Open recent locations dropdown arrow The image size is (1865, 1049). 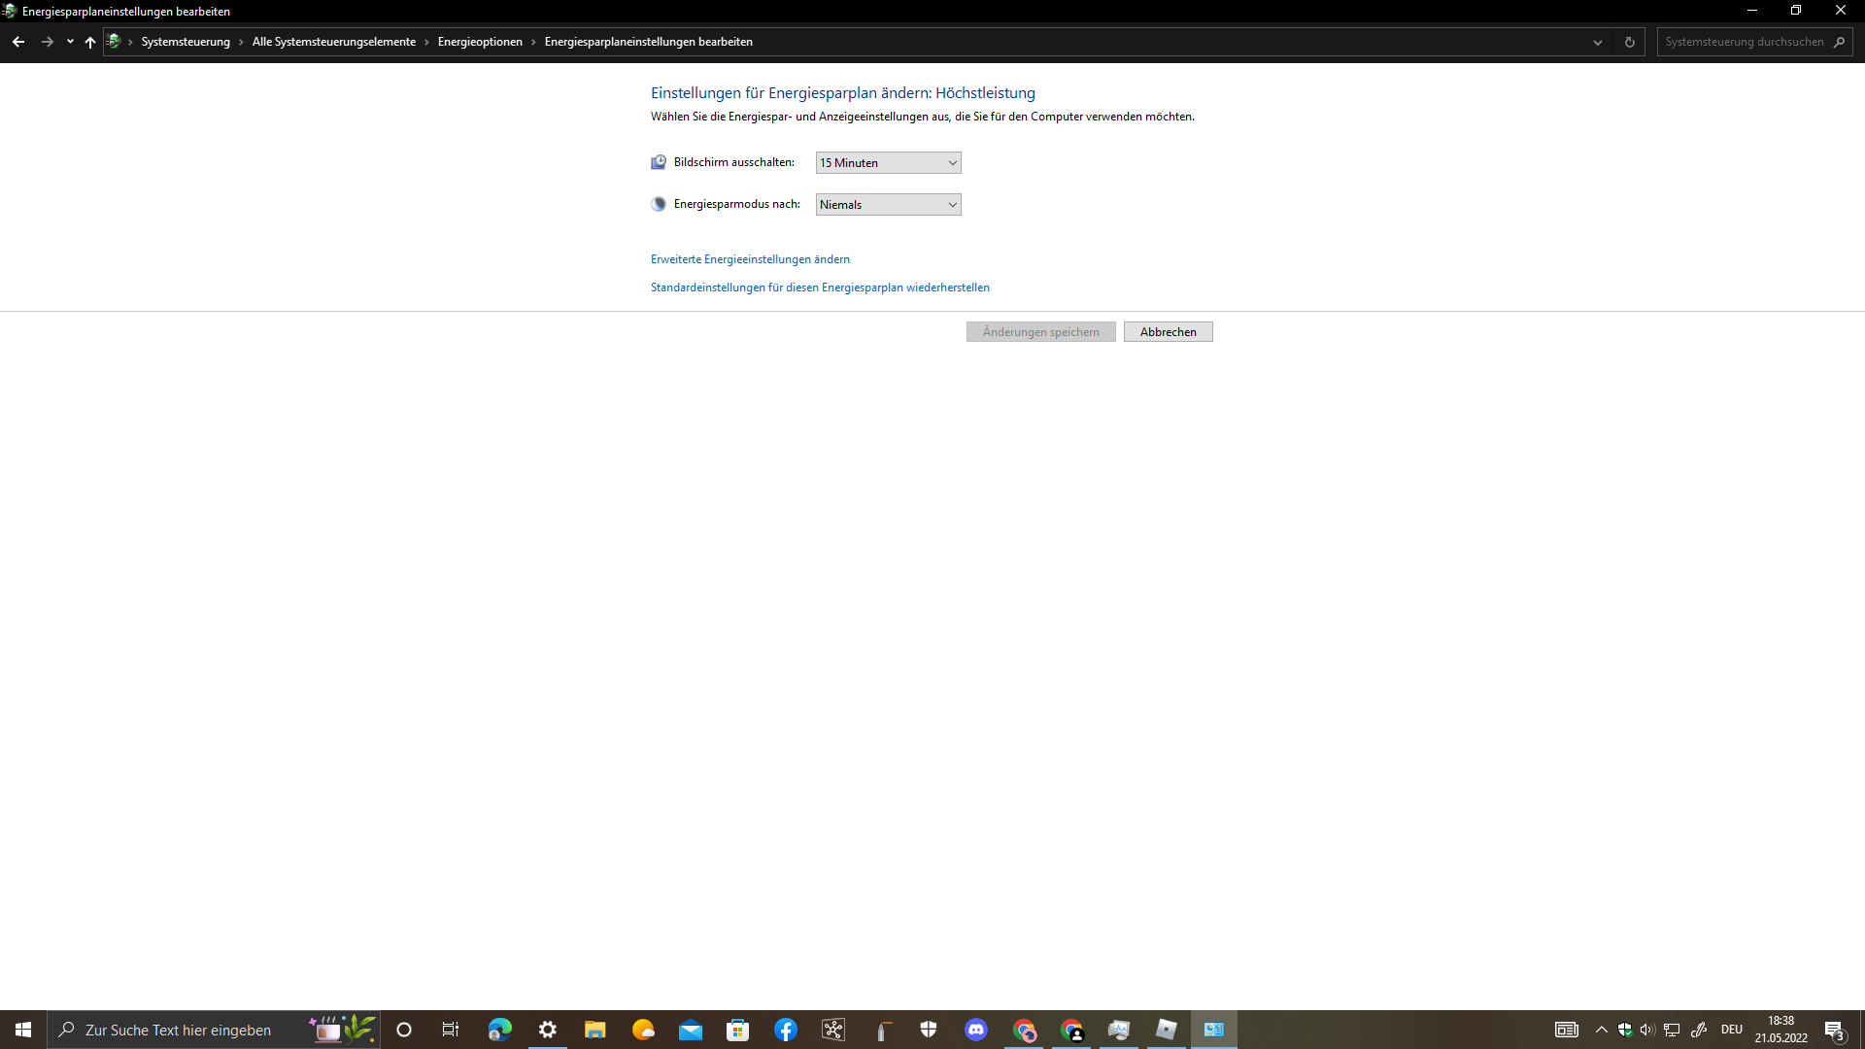coord(70,42)
